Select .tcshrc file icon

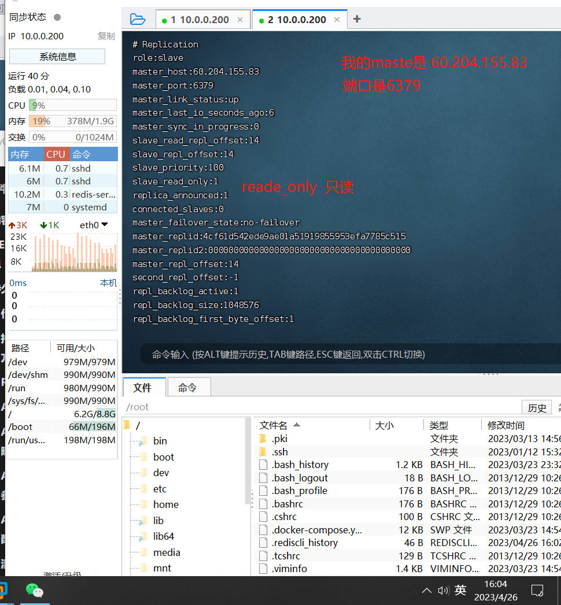263,556
